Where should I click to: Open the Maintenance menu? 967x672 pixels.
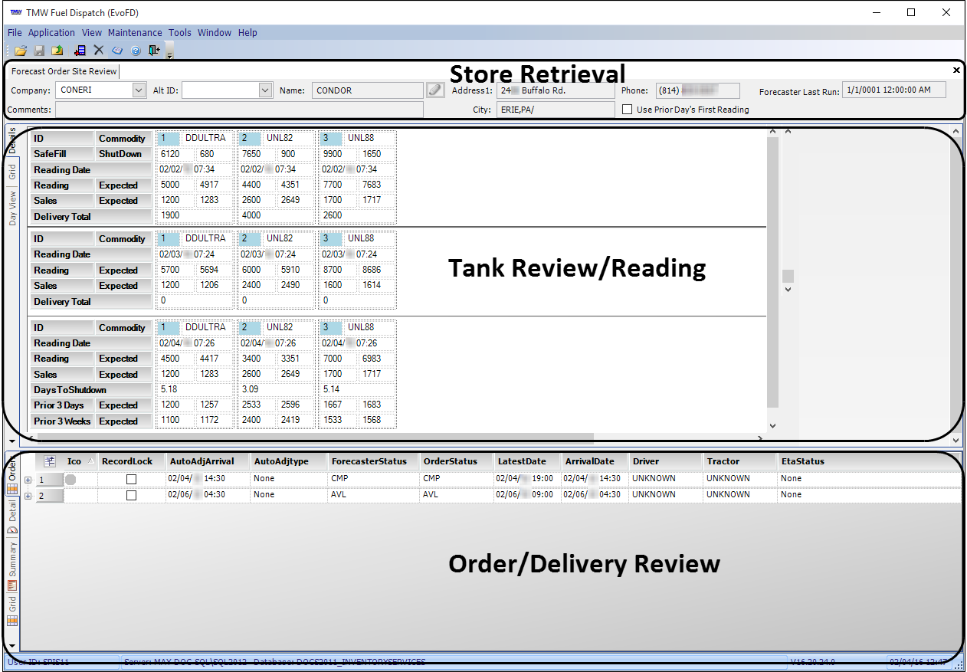click(135, 33)
